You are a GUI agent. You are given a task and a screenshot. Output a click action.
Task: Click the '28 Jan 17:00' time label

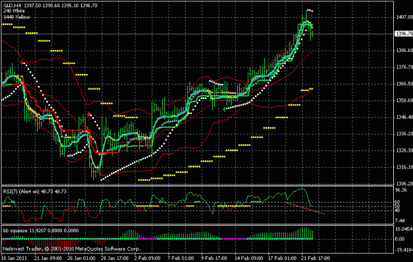[114, 258]
